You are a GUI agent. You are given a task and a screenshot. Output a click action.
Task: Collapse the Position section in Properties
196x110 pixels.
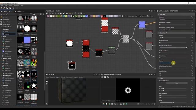click(159, 33)
